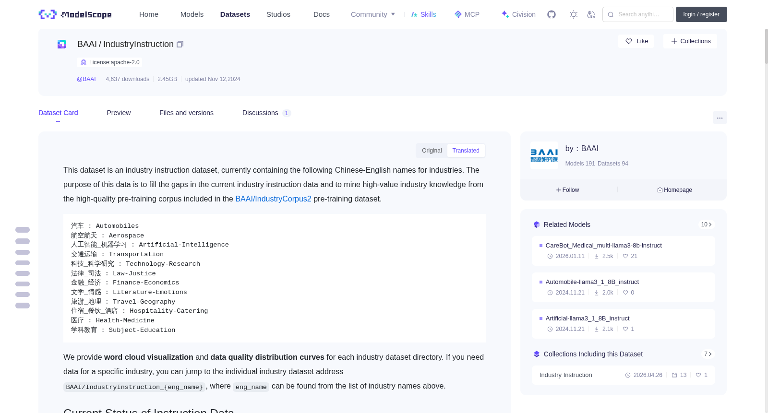Click the Aerospace line in code block
768x413 pixels.
click(108, 236)
